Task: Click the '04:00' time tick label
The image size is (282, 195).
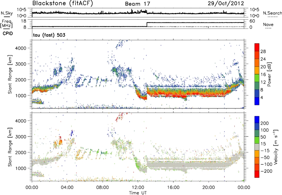Action: click(x=67, y=188)
